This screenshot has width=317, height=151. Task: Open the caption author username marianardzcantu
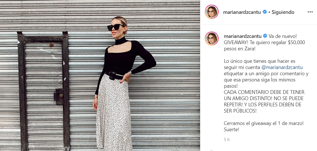pos(243,36)
